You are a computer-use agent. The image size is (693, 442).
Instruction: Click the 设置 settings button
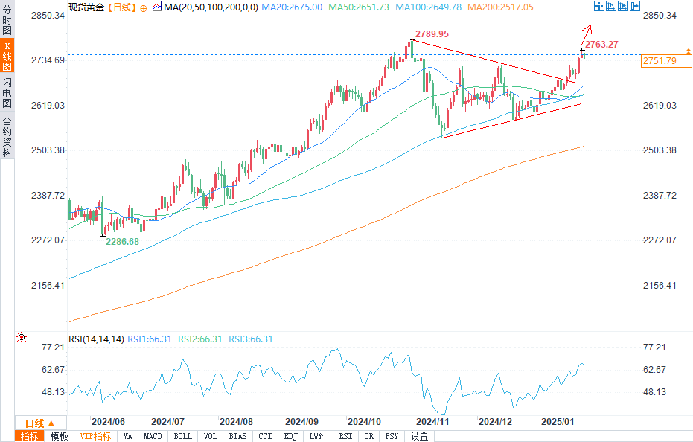point(420,436)
